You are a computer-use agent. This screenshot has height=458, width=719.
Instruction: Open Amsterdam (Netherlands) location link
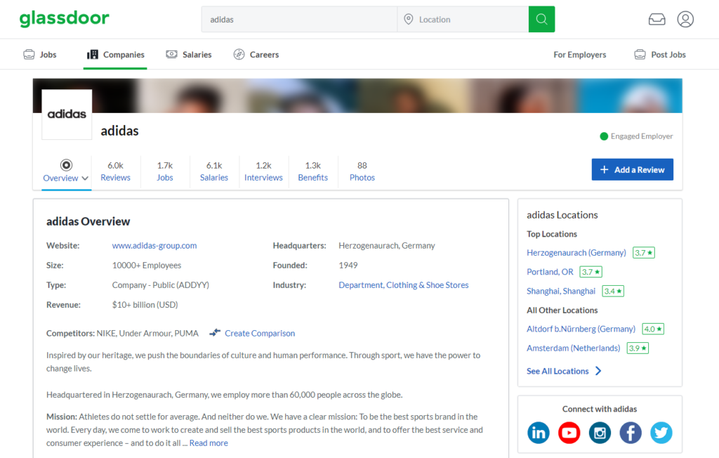click(x=573, y=348)
